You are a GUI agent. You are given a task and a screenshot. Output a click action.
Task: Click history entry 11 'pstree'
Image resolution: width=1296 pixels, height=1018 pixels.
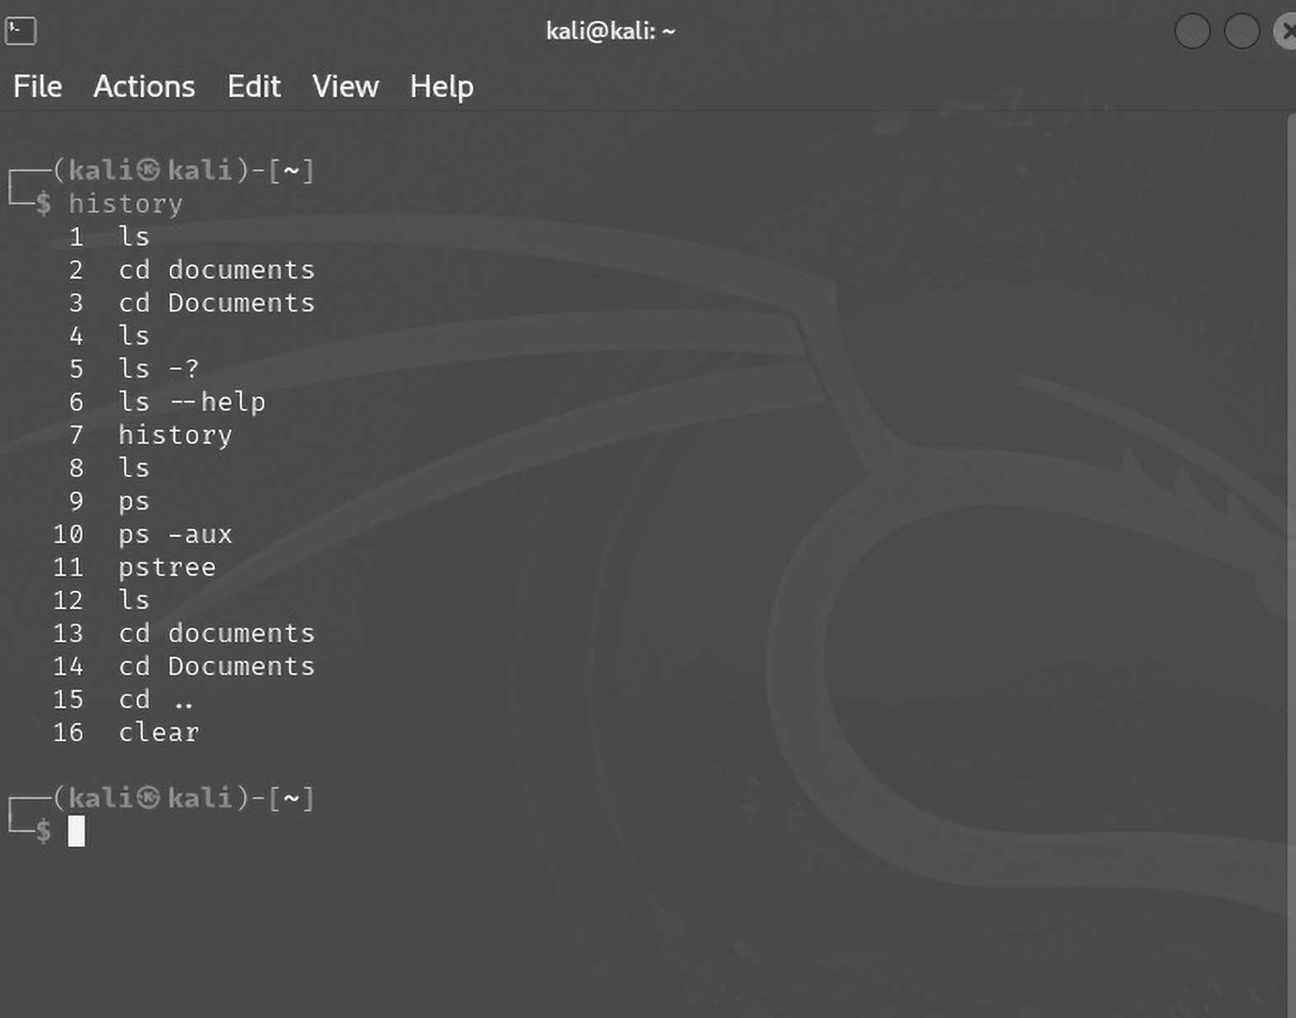pyautogui.click(x=167, y=568)
